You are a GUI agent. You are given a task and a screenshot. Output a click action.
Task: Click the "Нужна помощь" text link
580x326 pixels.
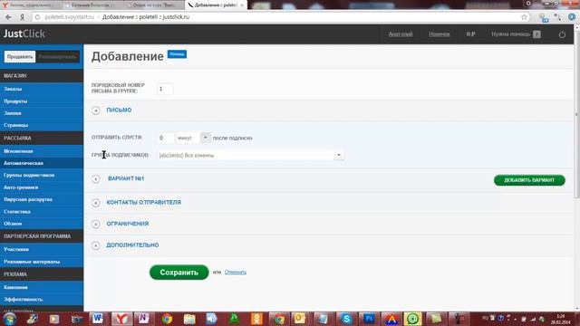pos(511,34)
